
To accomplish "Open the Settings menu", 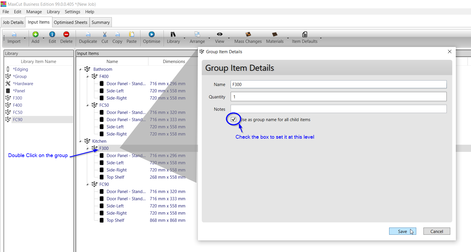I will (72, 12).
